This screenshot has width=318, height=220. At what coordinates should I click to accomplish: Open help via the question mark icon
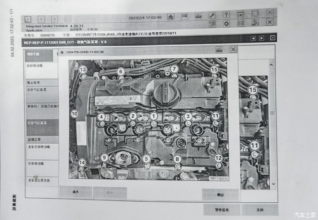coord(226,15)
